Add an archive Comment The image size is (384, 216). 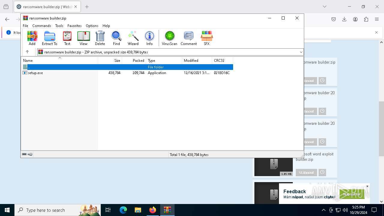pos(189,38)
